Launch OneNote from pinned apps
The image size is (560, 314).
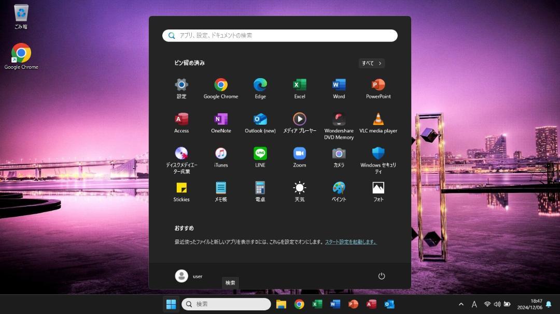pos(221,123)
